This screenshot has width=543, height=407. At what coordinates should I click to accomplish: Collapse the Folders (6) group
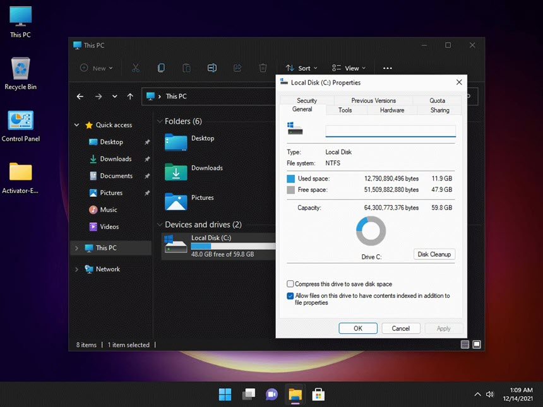tap(160, 121)
